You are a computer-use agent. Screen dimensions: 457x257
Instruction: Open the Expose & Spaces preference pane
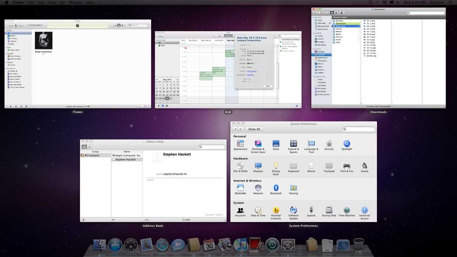[x=293, y=144]
